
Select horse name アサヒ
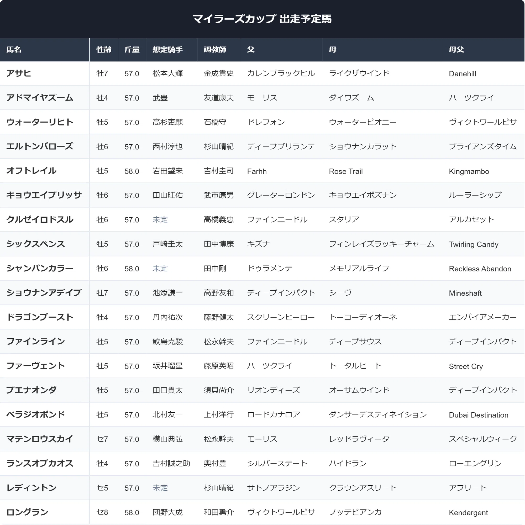coord(18,73)
